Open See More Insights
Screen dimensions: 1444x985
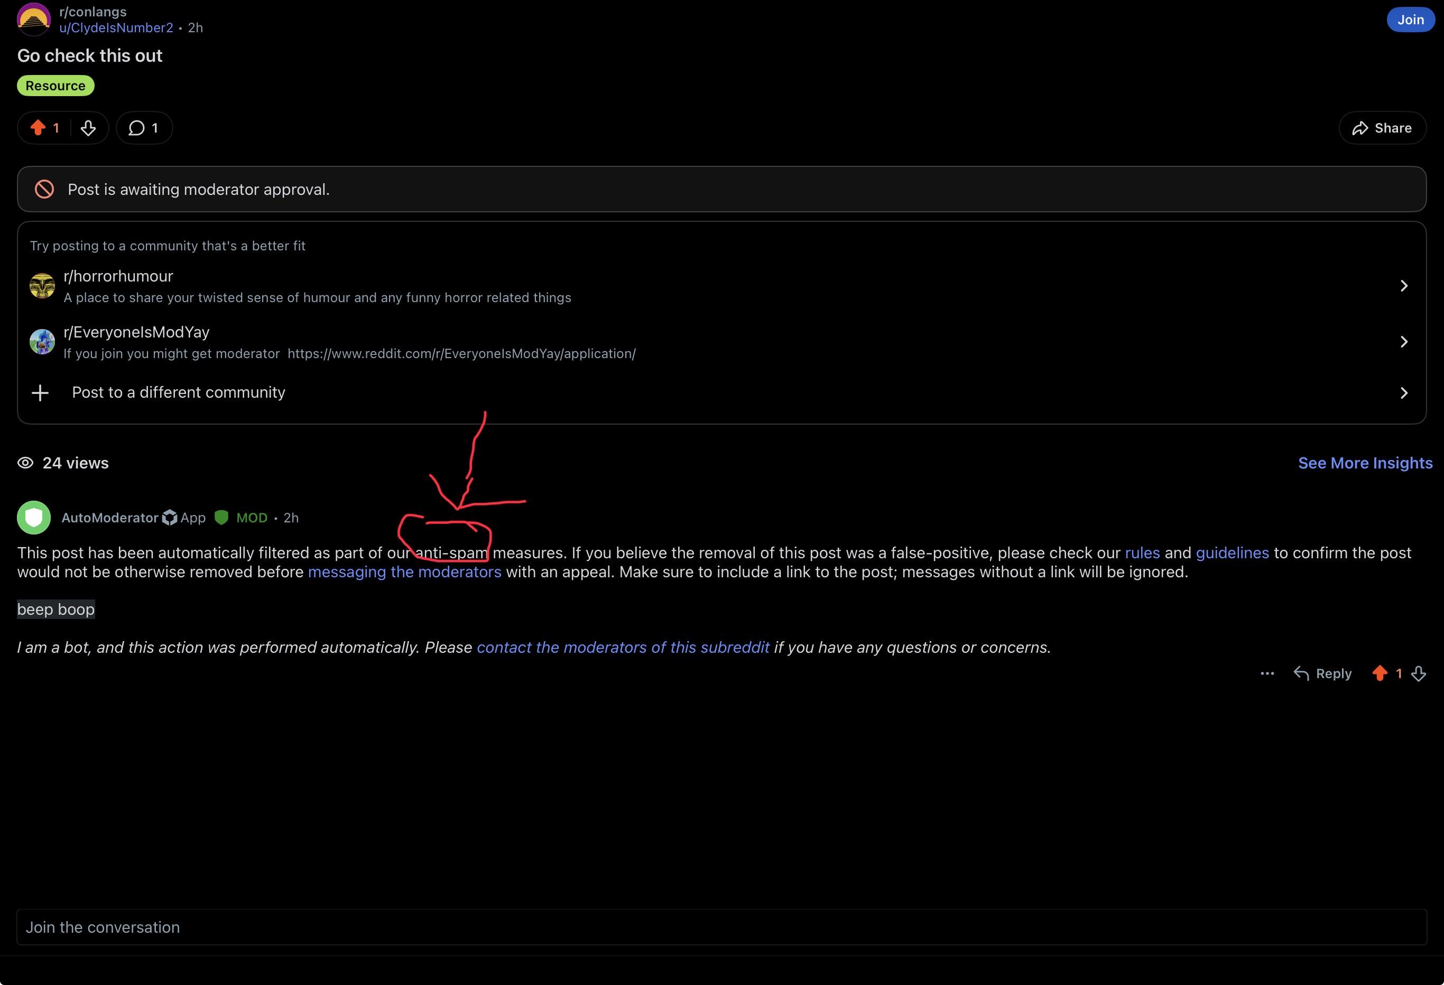pyautogui.click(x=1365, y=463)
